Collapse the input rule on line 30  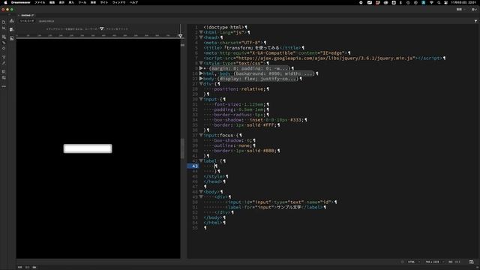pyautogui.click(x=201, y=99)
